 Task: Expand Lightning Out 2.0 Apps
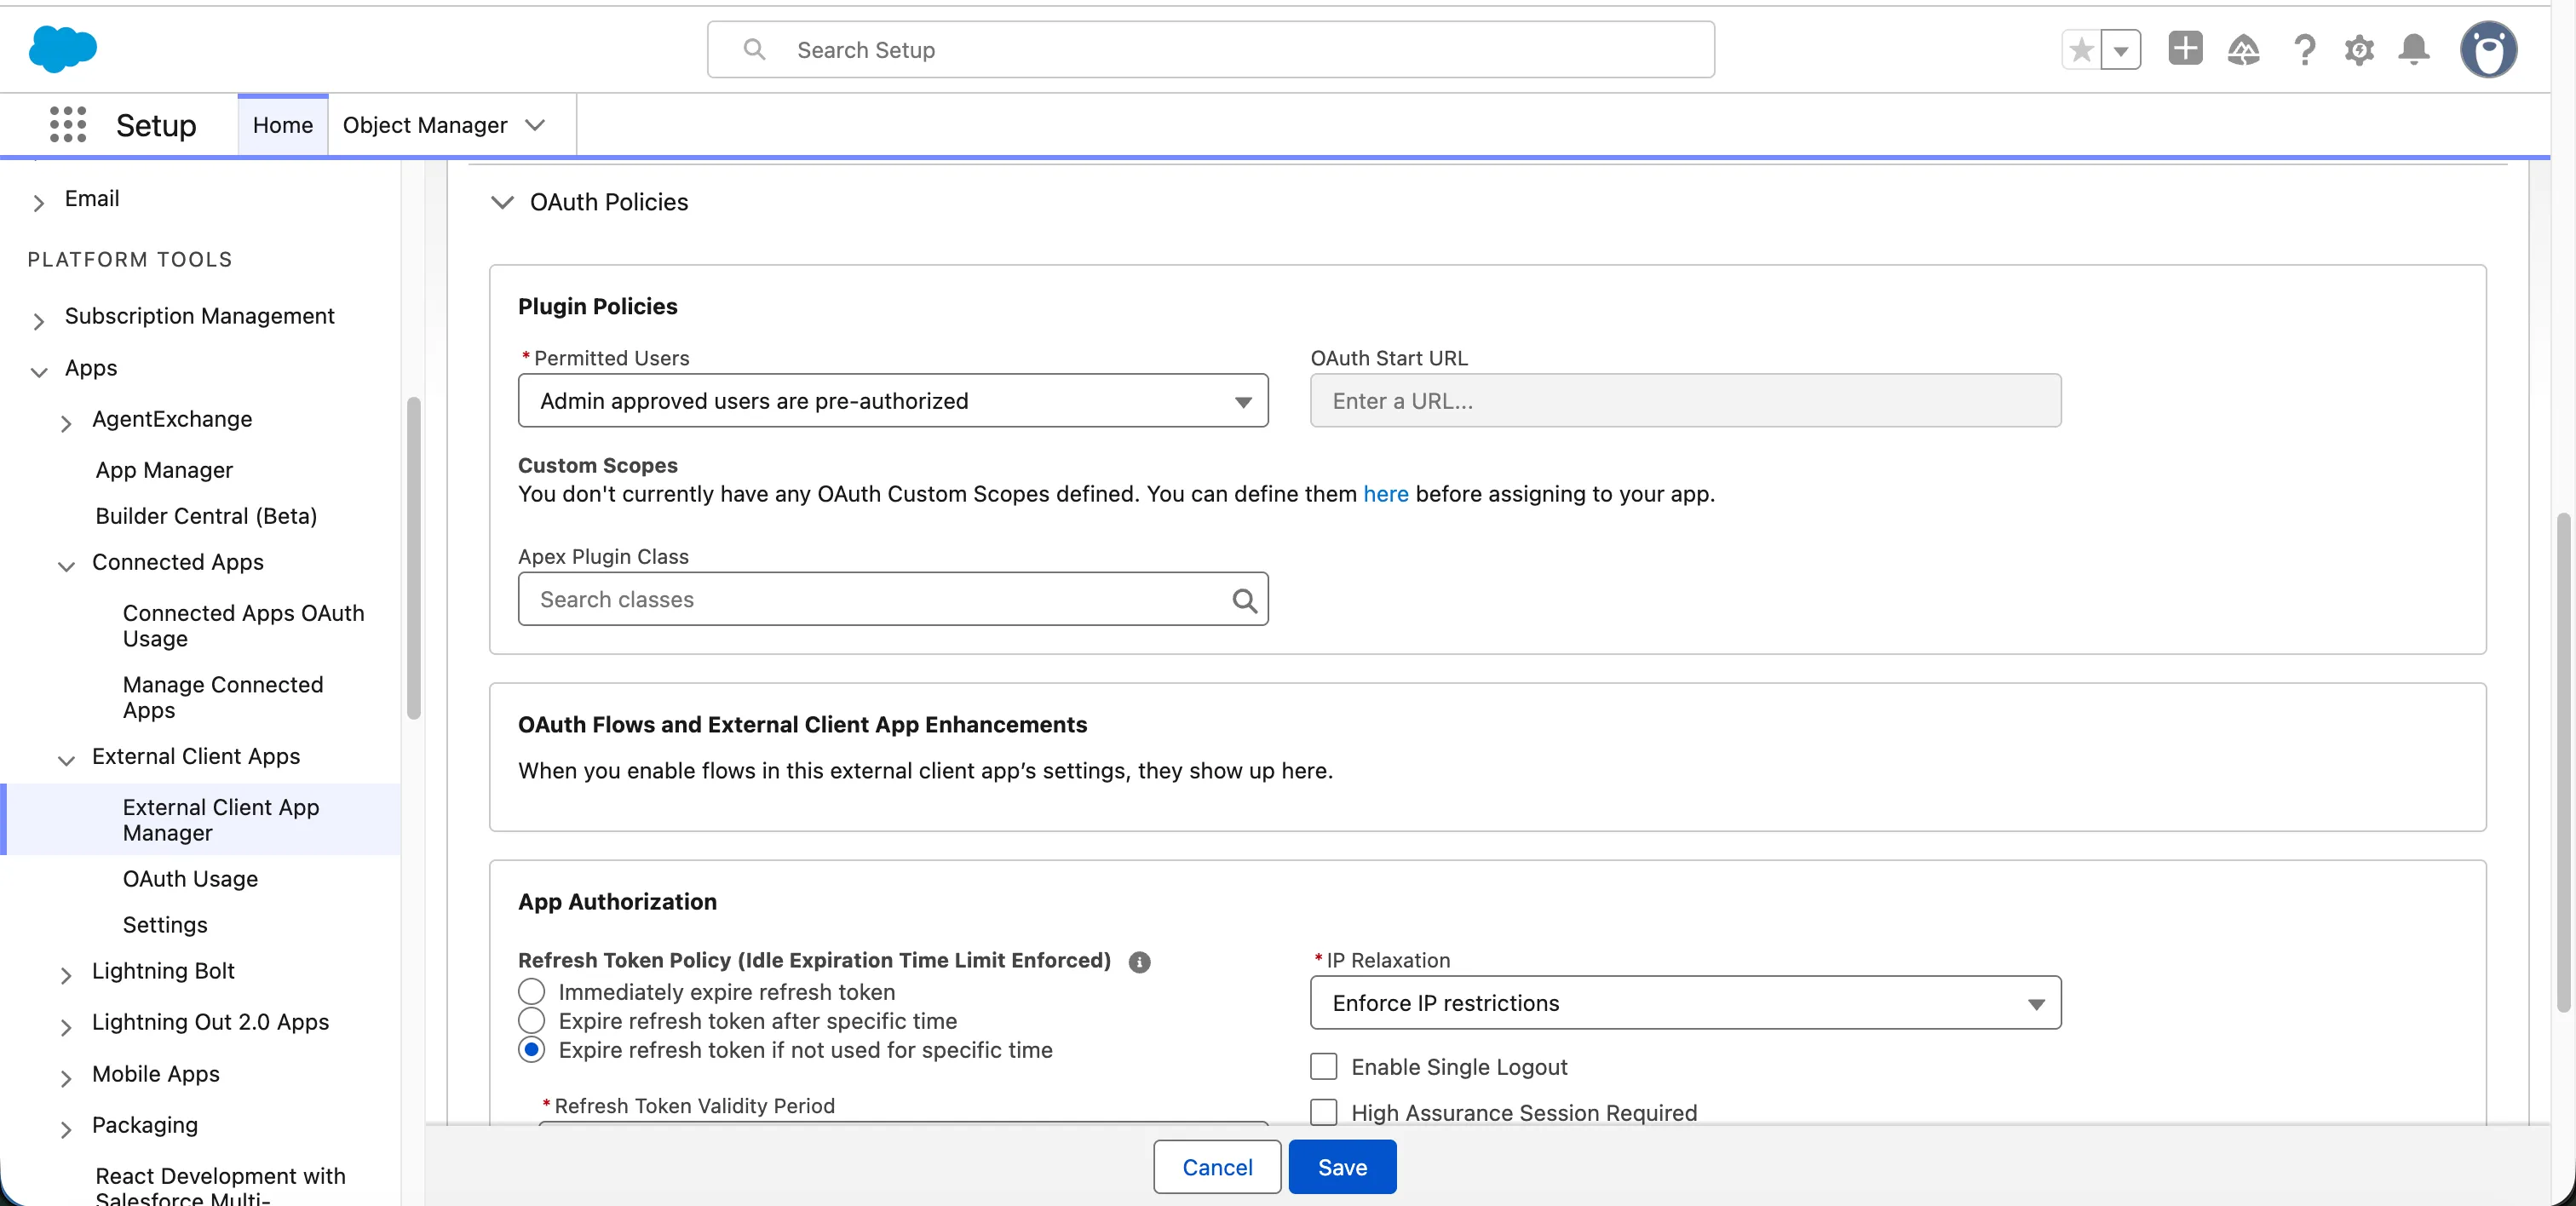[x=66, y=1027]
